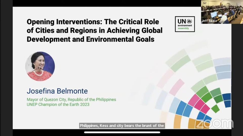The width and height of the screenshot is (243, 136).
Task: Click the UN environment assembly logo
Action: [185, 24]
